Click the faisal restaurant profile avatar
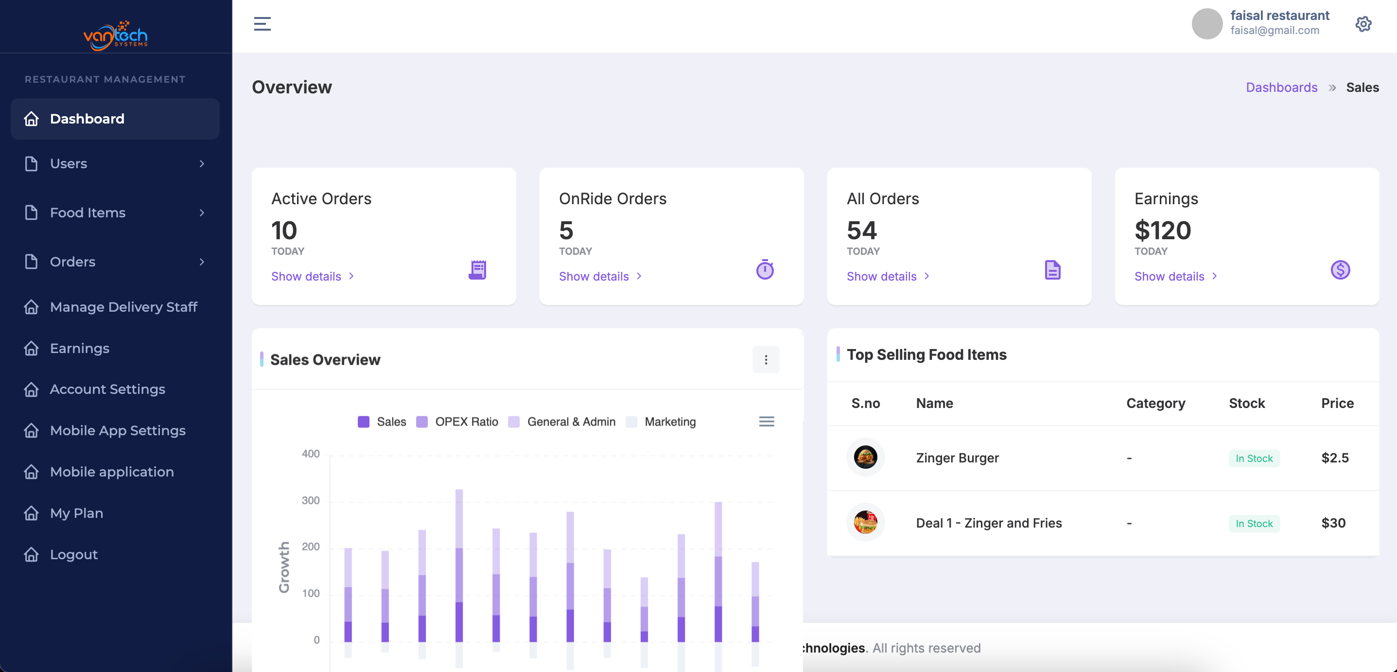The width and height of the screenshot is (1397, 672). (x=1206, y=24)
